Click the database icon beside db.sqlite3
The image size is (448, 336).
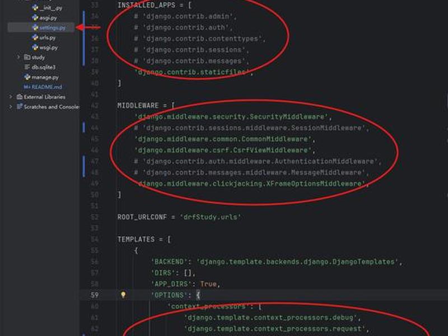pyautogui.click(x=27, y=67)
